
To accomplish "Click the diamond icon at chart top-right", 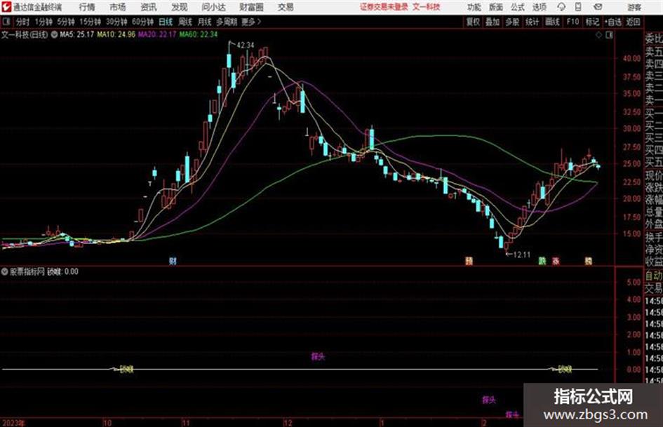I will 598,35.
